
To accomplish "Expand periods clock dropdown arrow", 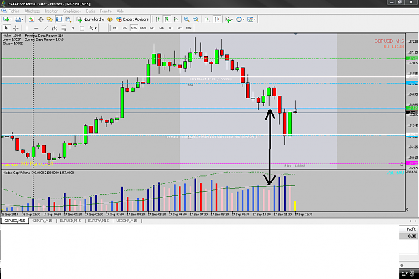I will (x=243, y=19).
